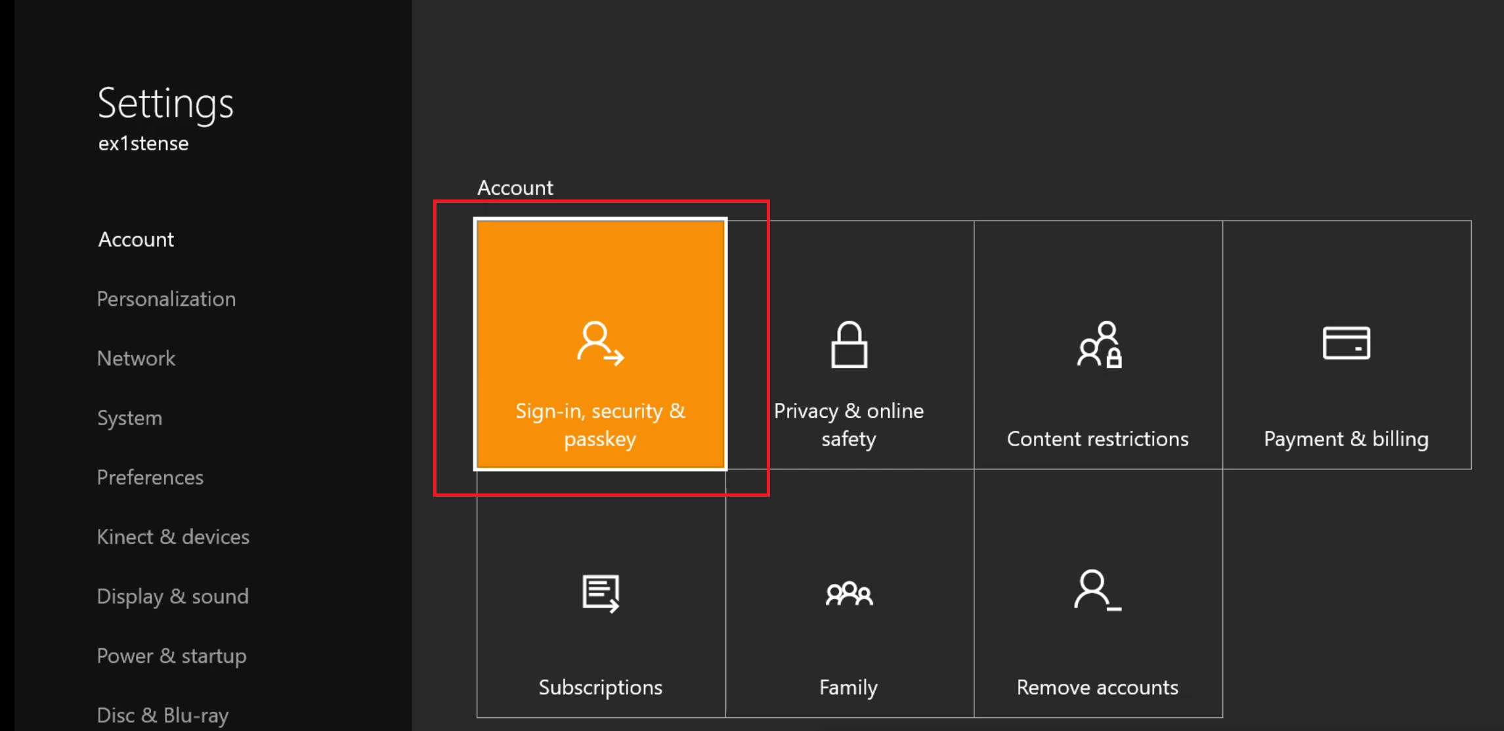Click the Remove accounts person icon
The image size is (1504, 731).
pyautogui.click(x=1096, y=591)
